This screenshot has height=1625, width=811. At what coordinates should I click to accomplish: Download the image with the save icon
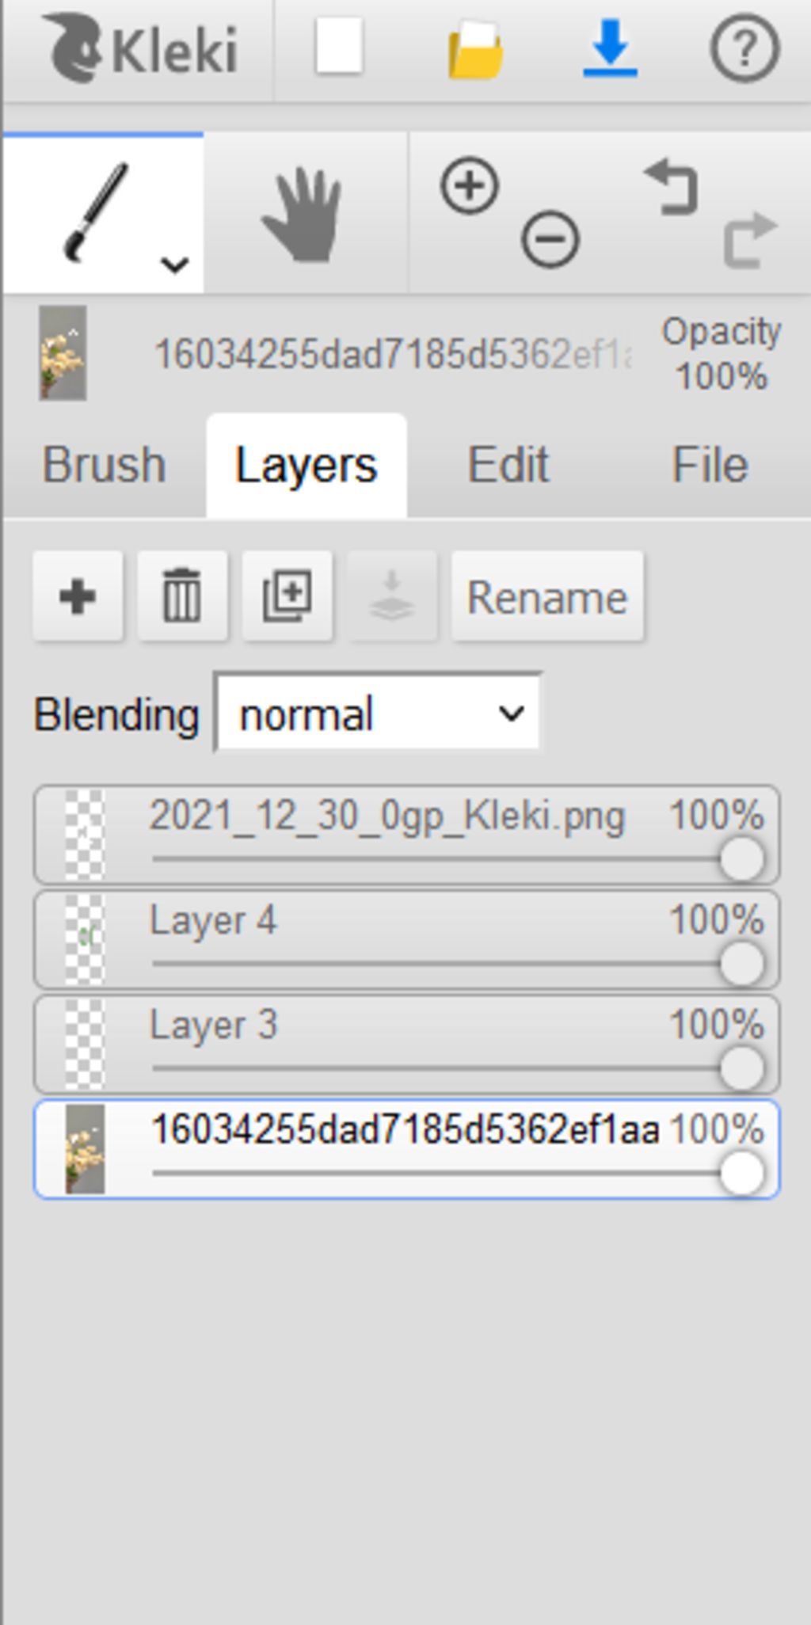click(x=610, y=49)
